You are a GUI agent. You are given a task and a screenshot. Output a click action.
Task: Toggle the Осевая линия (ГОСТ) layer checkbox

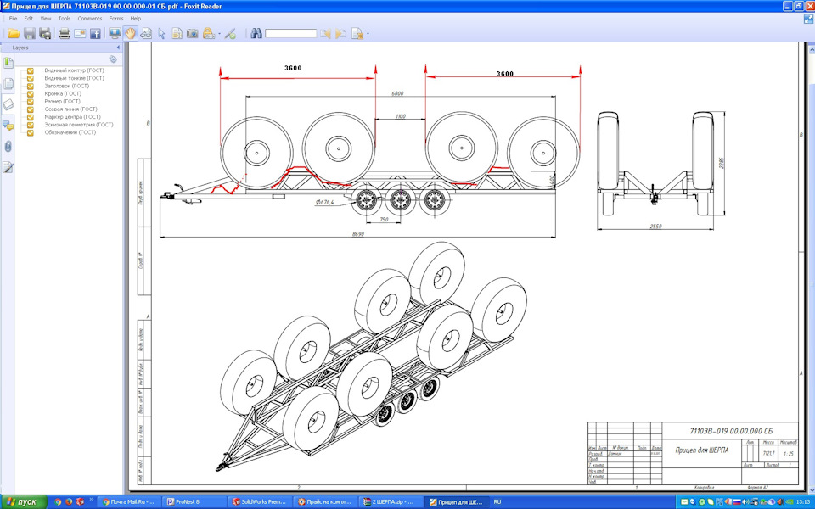pyautogui.click(x=31, y=109)
